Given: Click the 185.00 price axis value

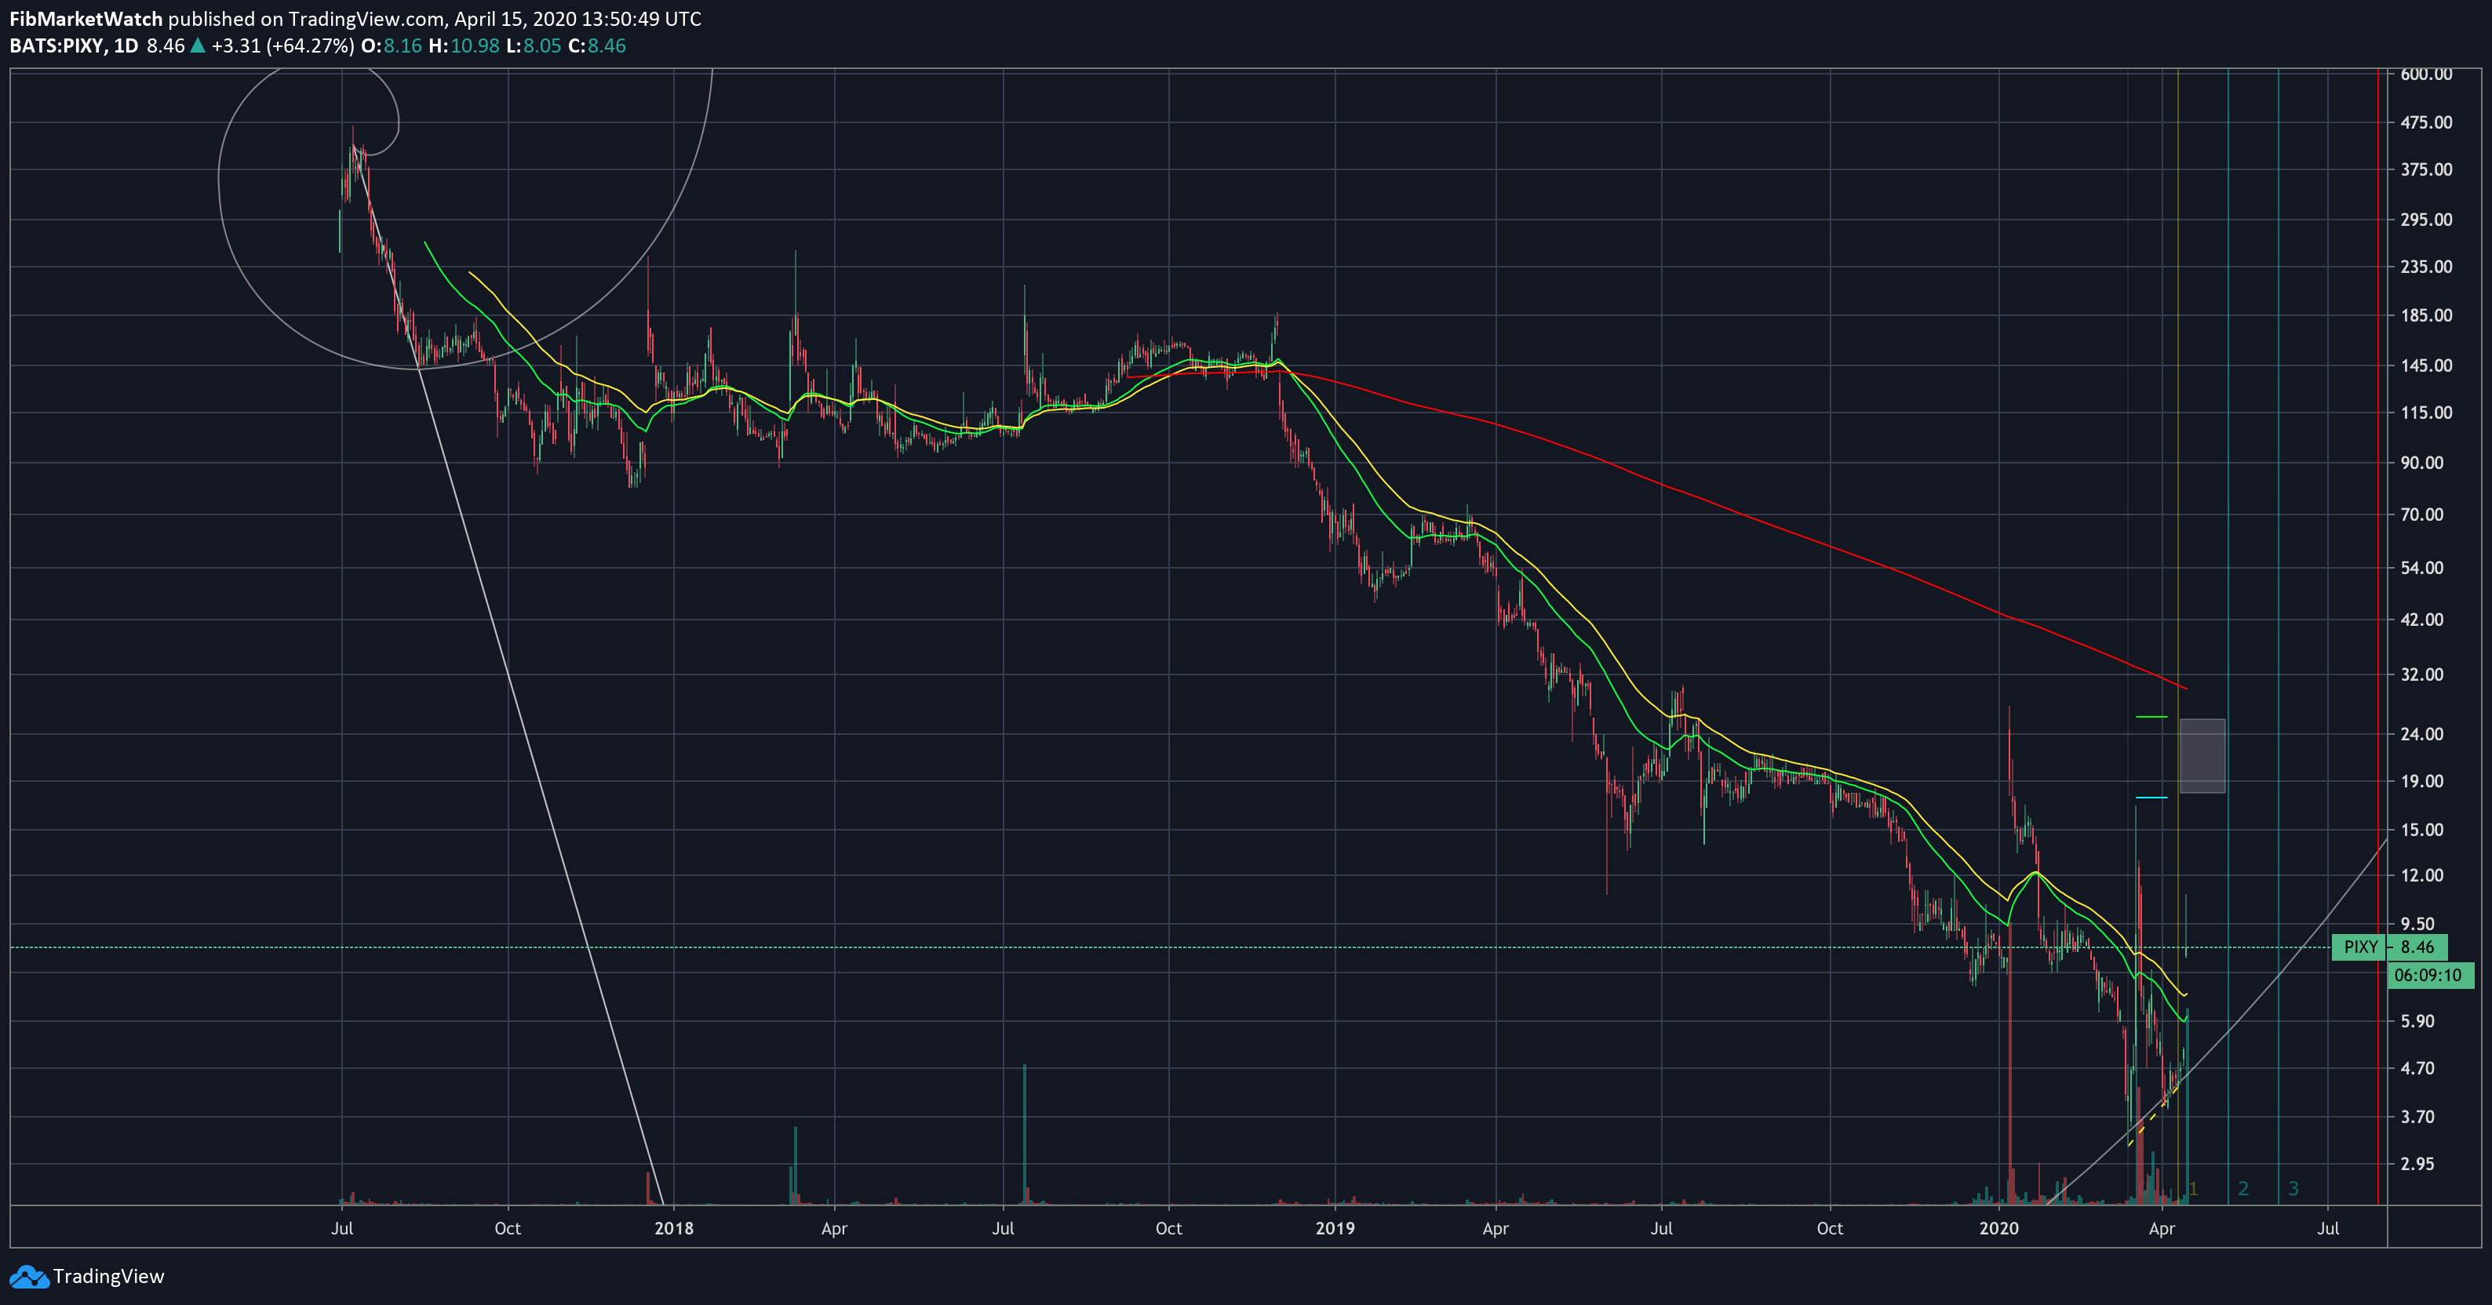Looking at the screenshot, I should tap(2426, 316).
